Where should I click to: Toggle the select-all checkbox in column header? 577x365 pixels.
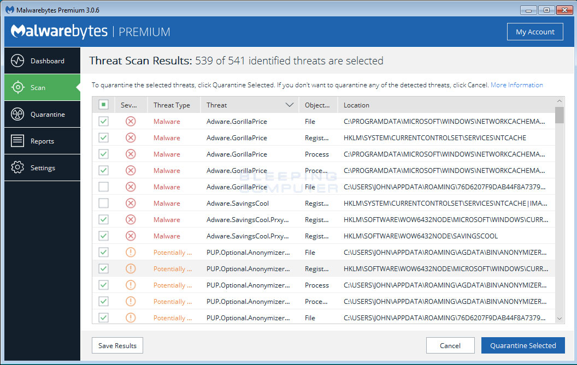coord(103,104)
